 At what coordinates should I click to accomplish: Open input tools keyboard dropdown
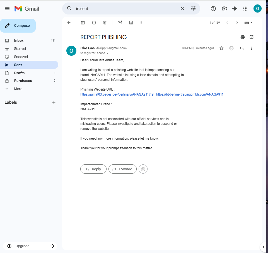pos(248,23)
